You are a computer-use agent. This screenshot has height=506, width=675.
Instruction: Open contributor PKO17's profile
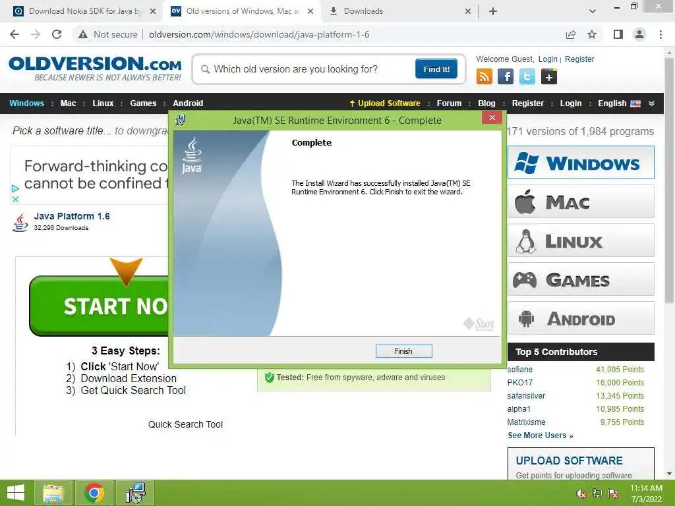tap(519, 383)
